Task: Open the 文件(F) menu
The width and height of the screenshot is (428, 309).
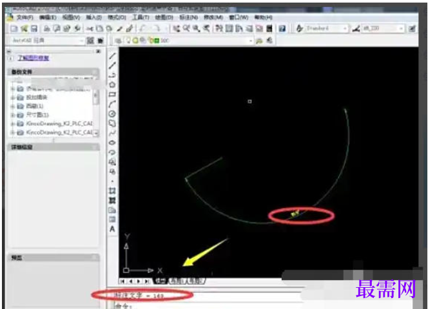Action: coord(25,17)
